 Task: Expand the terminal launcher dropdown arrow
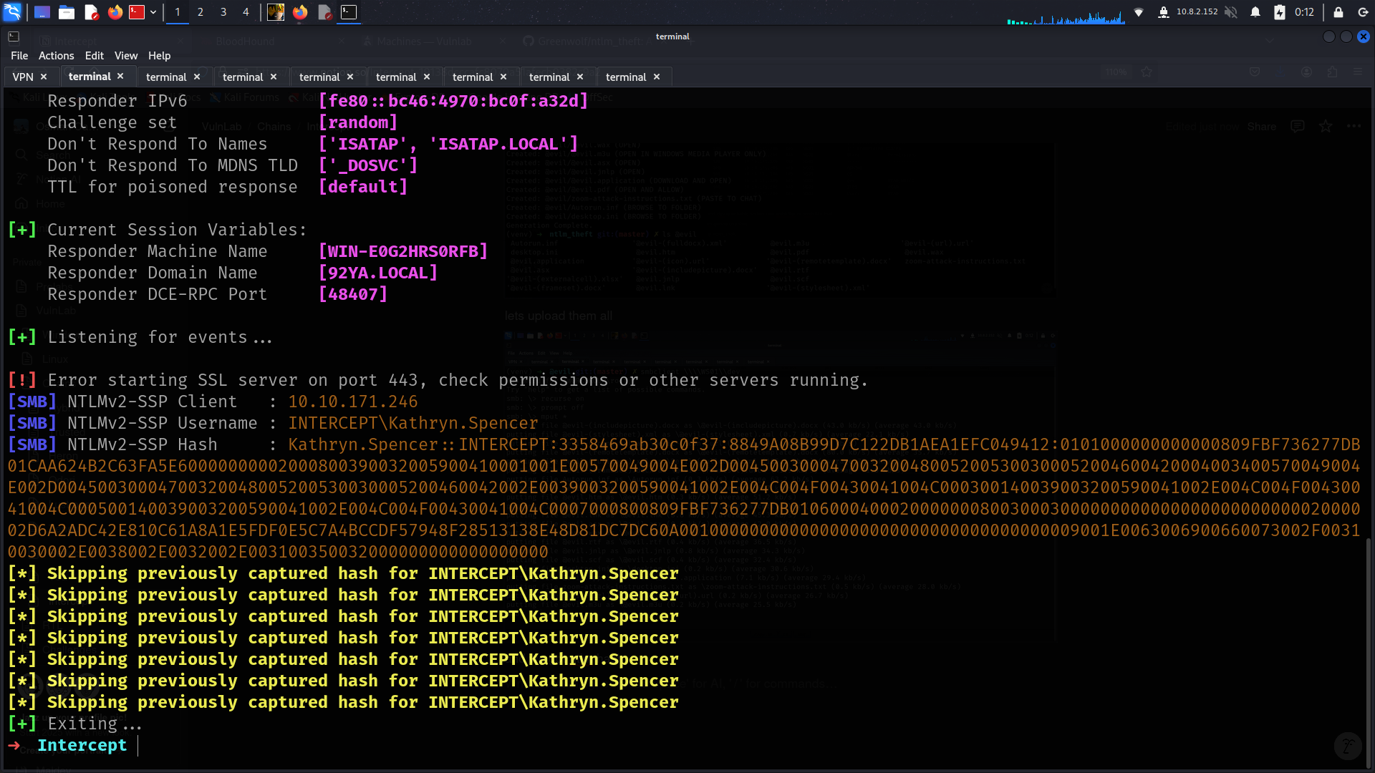click(153, 12)
